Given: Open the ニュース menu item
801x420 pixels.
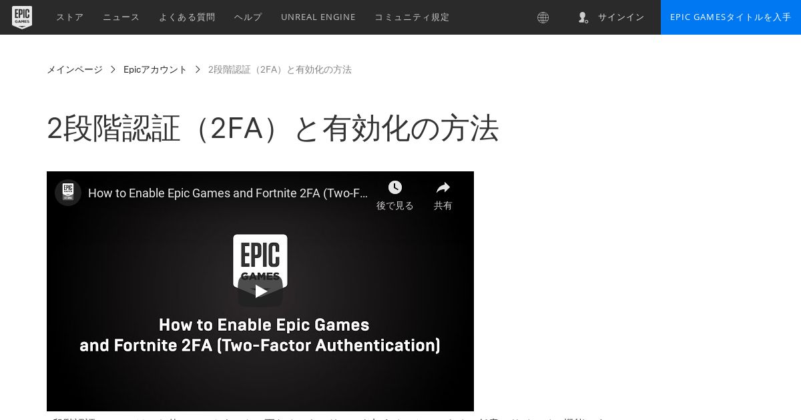Looking at the screenshot, I should pyautogui.click(x=121, y=17).
